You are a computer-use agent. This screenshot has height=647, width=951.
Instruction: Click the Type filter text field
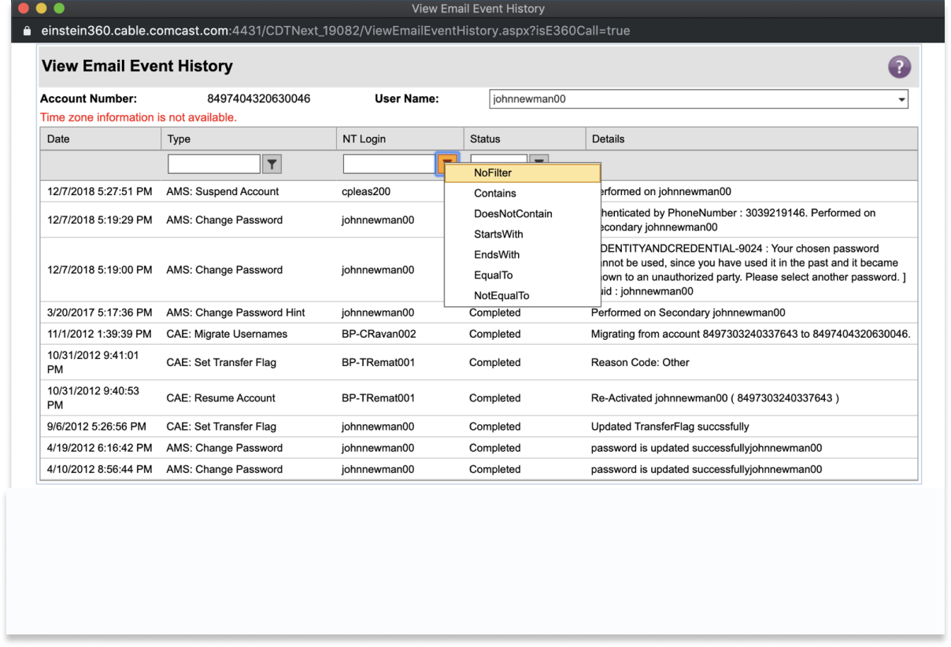click(x=213, y=164)
